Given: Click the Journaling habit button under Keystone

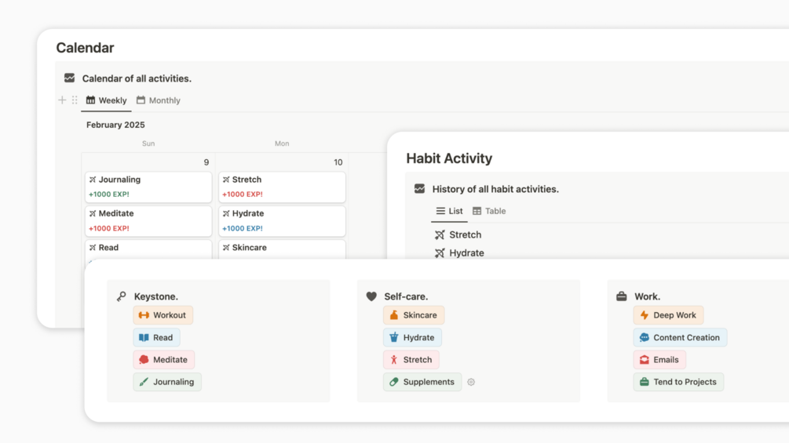Looking at the screenshot, I should pyautogui.click(x=167, y=382).
